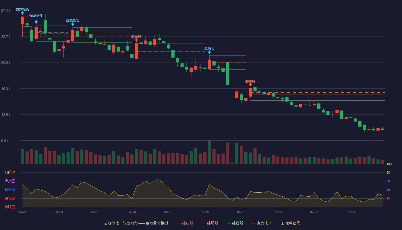Click the 建仓区 zone label
This screenshot has width=402, height=230.
10,198
